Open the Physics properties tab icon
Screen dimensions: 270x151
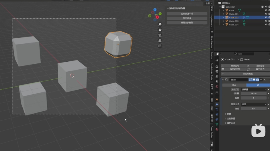coord(217,114)
